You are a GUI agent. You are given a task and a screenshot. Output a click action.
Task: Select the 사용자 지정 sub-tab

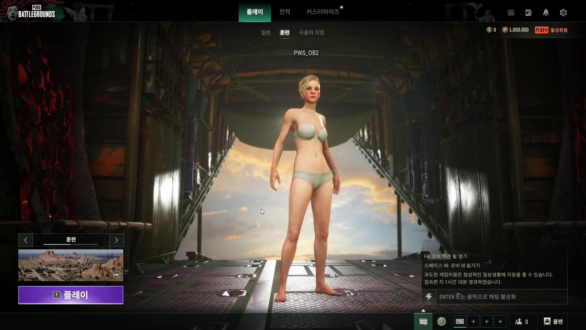(x=311, y=32)
